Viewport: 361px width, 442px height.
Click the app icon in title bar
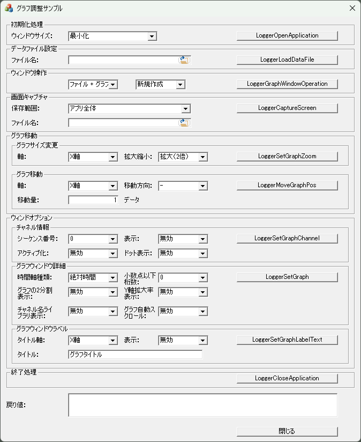9,8
